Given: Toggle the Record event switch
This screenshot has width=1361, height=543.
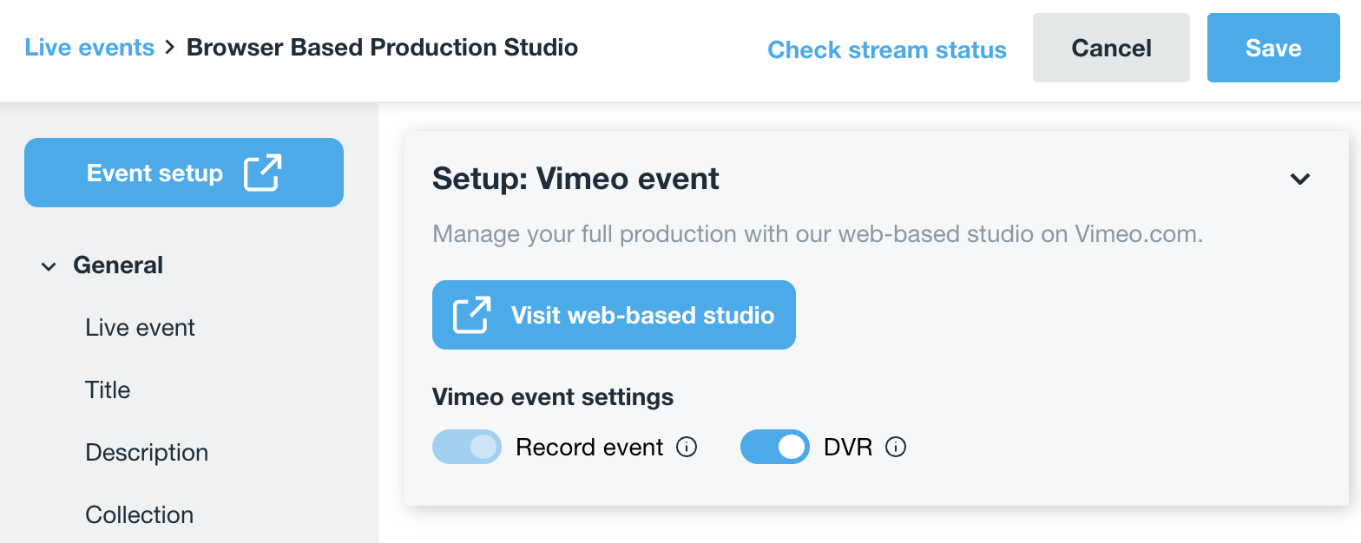Looking at the screenshot, I should pyautogui.click(x=467, y=447).
